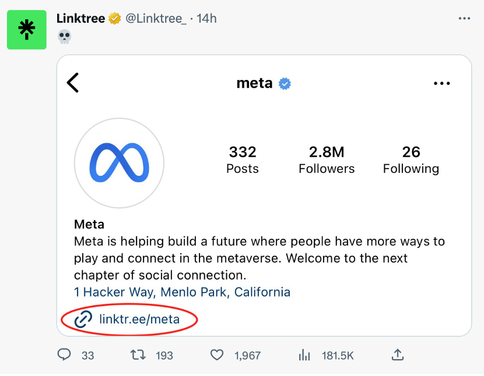Click blue verified badge next to meta
The width and height of the screenshot is (484, 376).
[285, 83]
